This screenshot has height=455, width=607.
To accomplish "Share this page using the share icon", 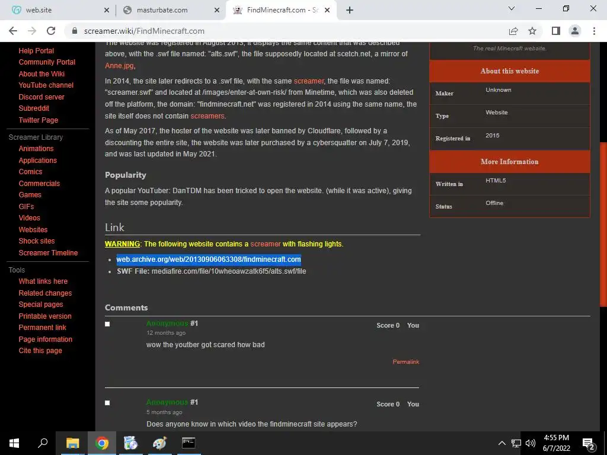I will pos(513,31).
